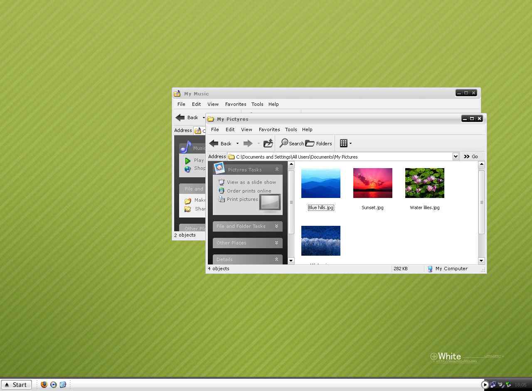Open the Help menu in My Pictures
Screen dimensions: 532x391
click(x=307, y=130)
